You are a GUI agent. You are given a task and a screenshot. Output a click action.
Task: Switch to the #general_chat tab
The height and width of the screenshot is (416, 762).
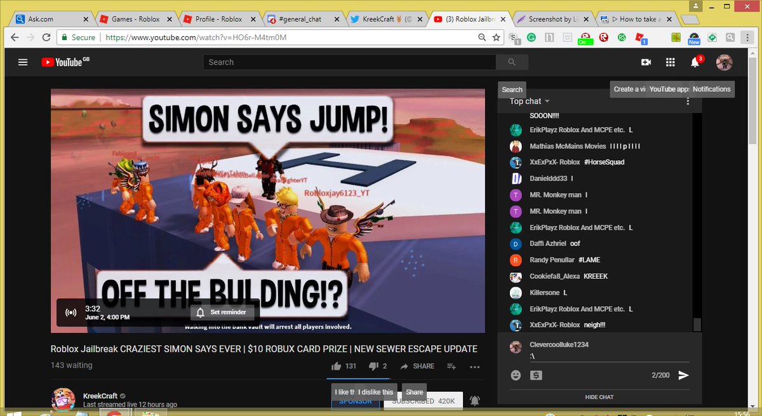pos(304,19)
